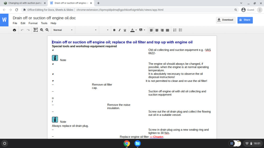The image size is (264, 148).
Task: Click the holding space tray icon
Action: pos(235,143)
